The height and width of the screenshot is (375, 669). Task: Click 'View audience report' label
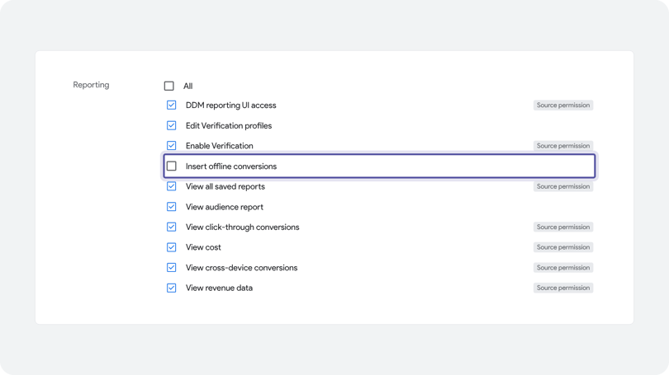pos(225,207)
